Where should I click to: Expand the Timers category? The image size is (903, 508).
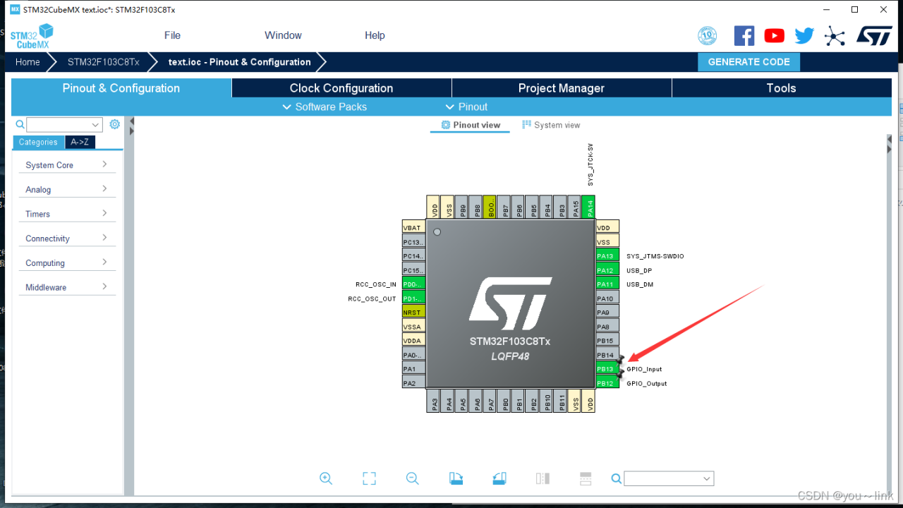[67, 214]
